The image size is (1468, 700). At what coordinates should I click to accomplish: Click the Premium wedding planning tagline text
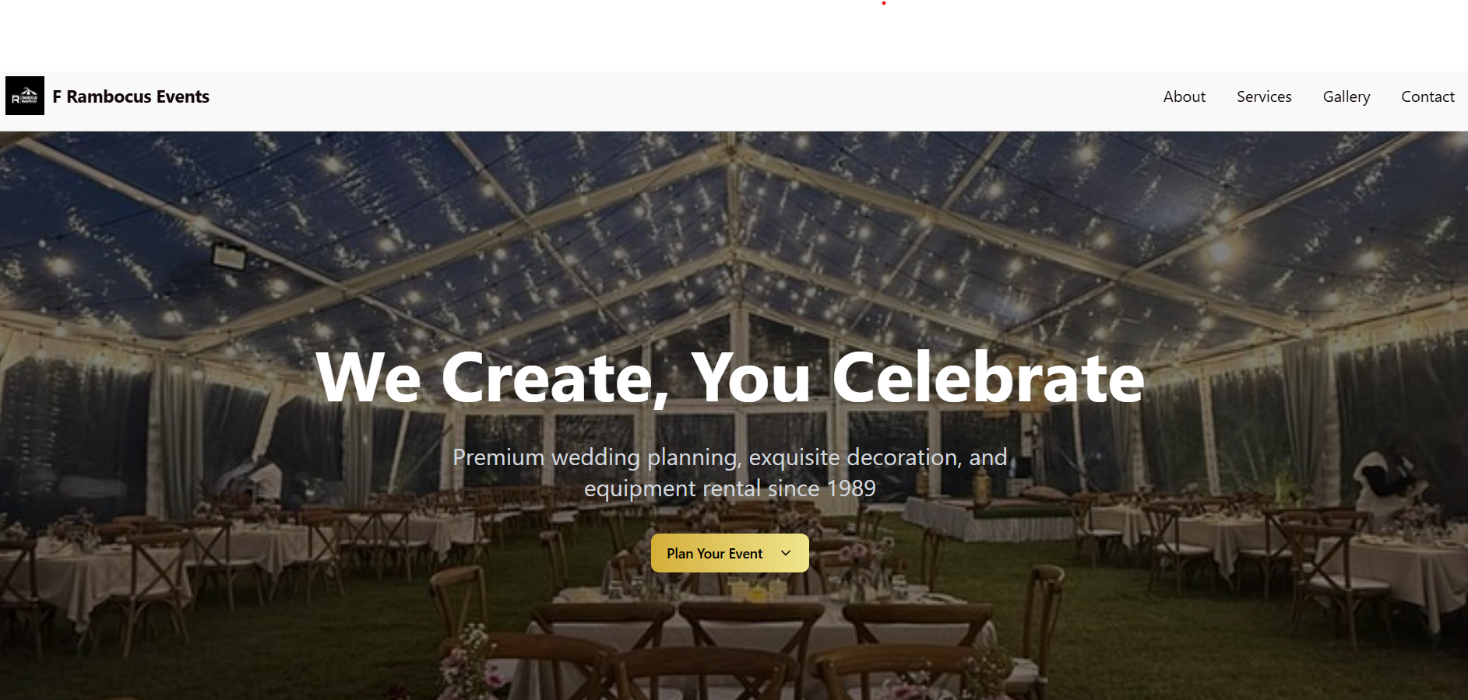tap(730, 473)
